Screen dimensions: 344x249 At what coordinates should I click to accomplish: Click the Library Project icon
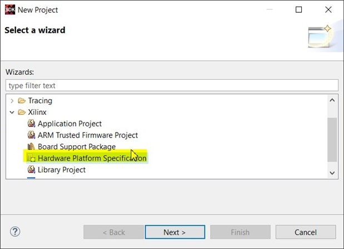coord(31,170)
